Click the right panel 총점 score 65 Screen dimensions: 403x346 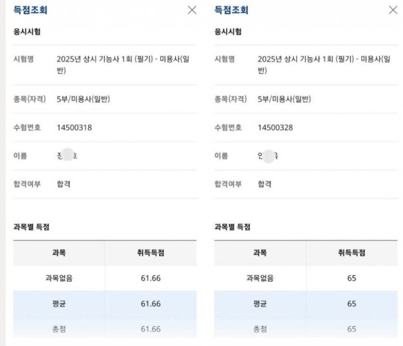pyautogui.click(x=351, y=329)
